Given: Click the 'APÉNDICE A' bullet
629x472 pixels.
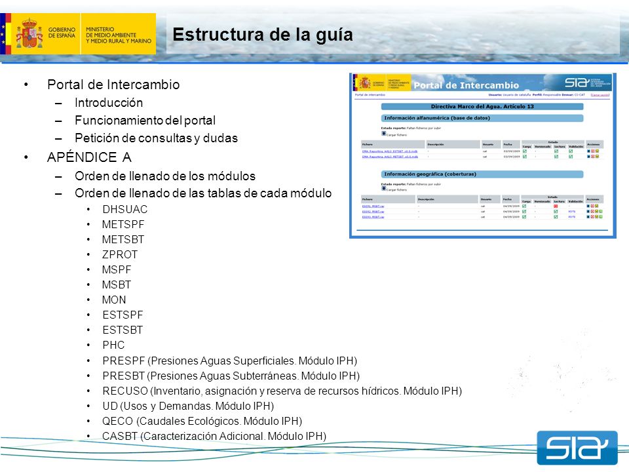Looking at the screenshot, I should (x=90, y=157).
